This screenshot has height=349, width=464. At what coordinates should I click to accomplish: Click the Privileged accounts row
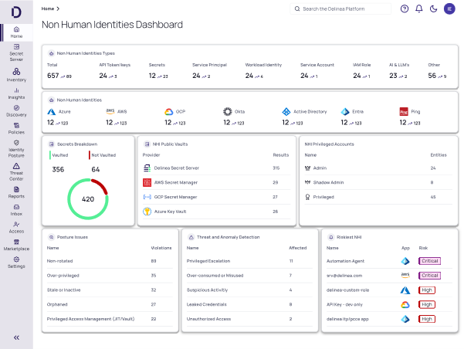pos(378,197)
